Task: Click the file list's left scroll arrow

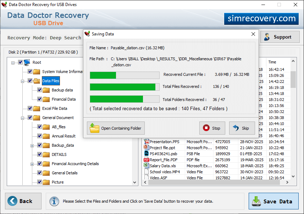Action: pyautogui.click(x=145, y=182)
